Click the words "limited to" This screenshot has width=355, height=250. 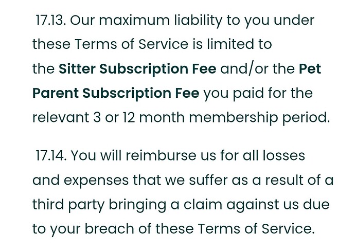click(242, 45)
